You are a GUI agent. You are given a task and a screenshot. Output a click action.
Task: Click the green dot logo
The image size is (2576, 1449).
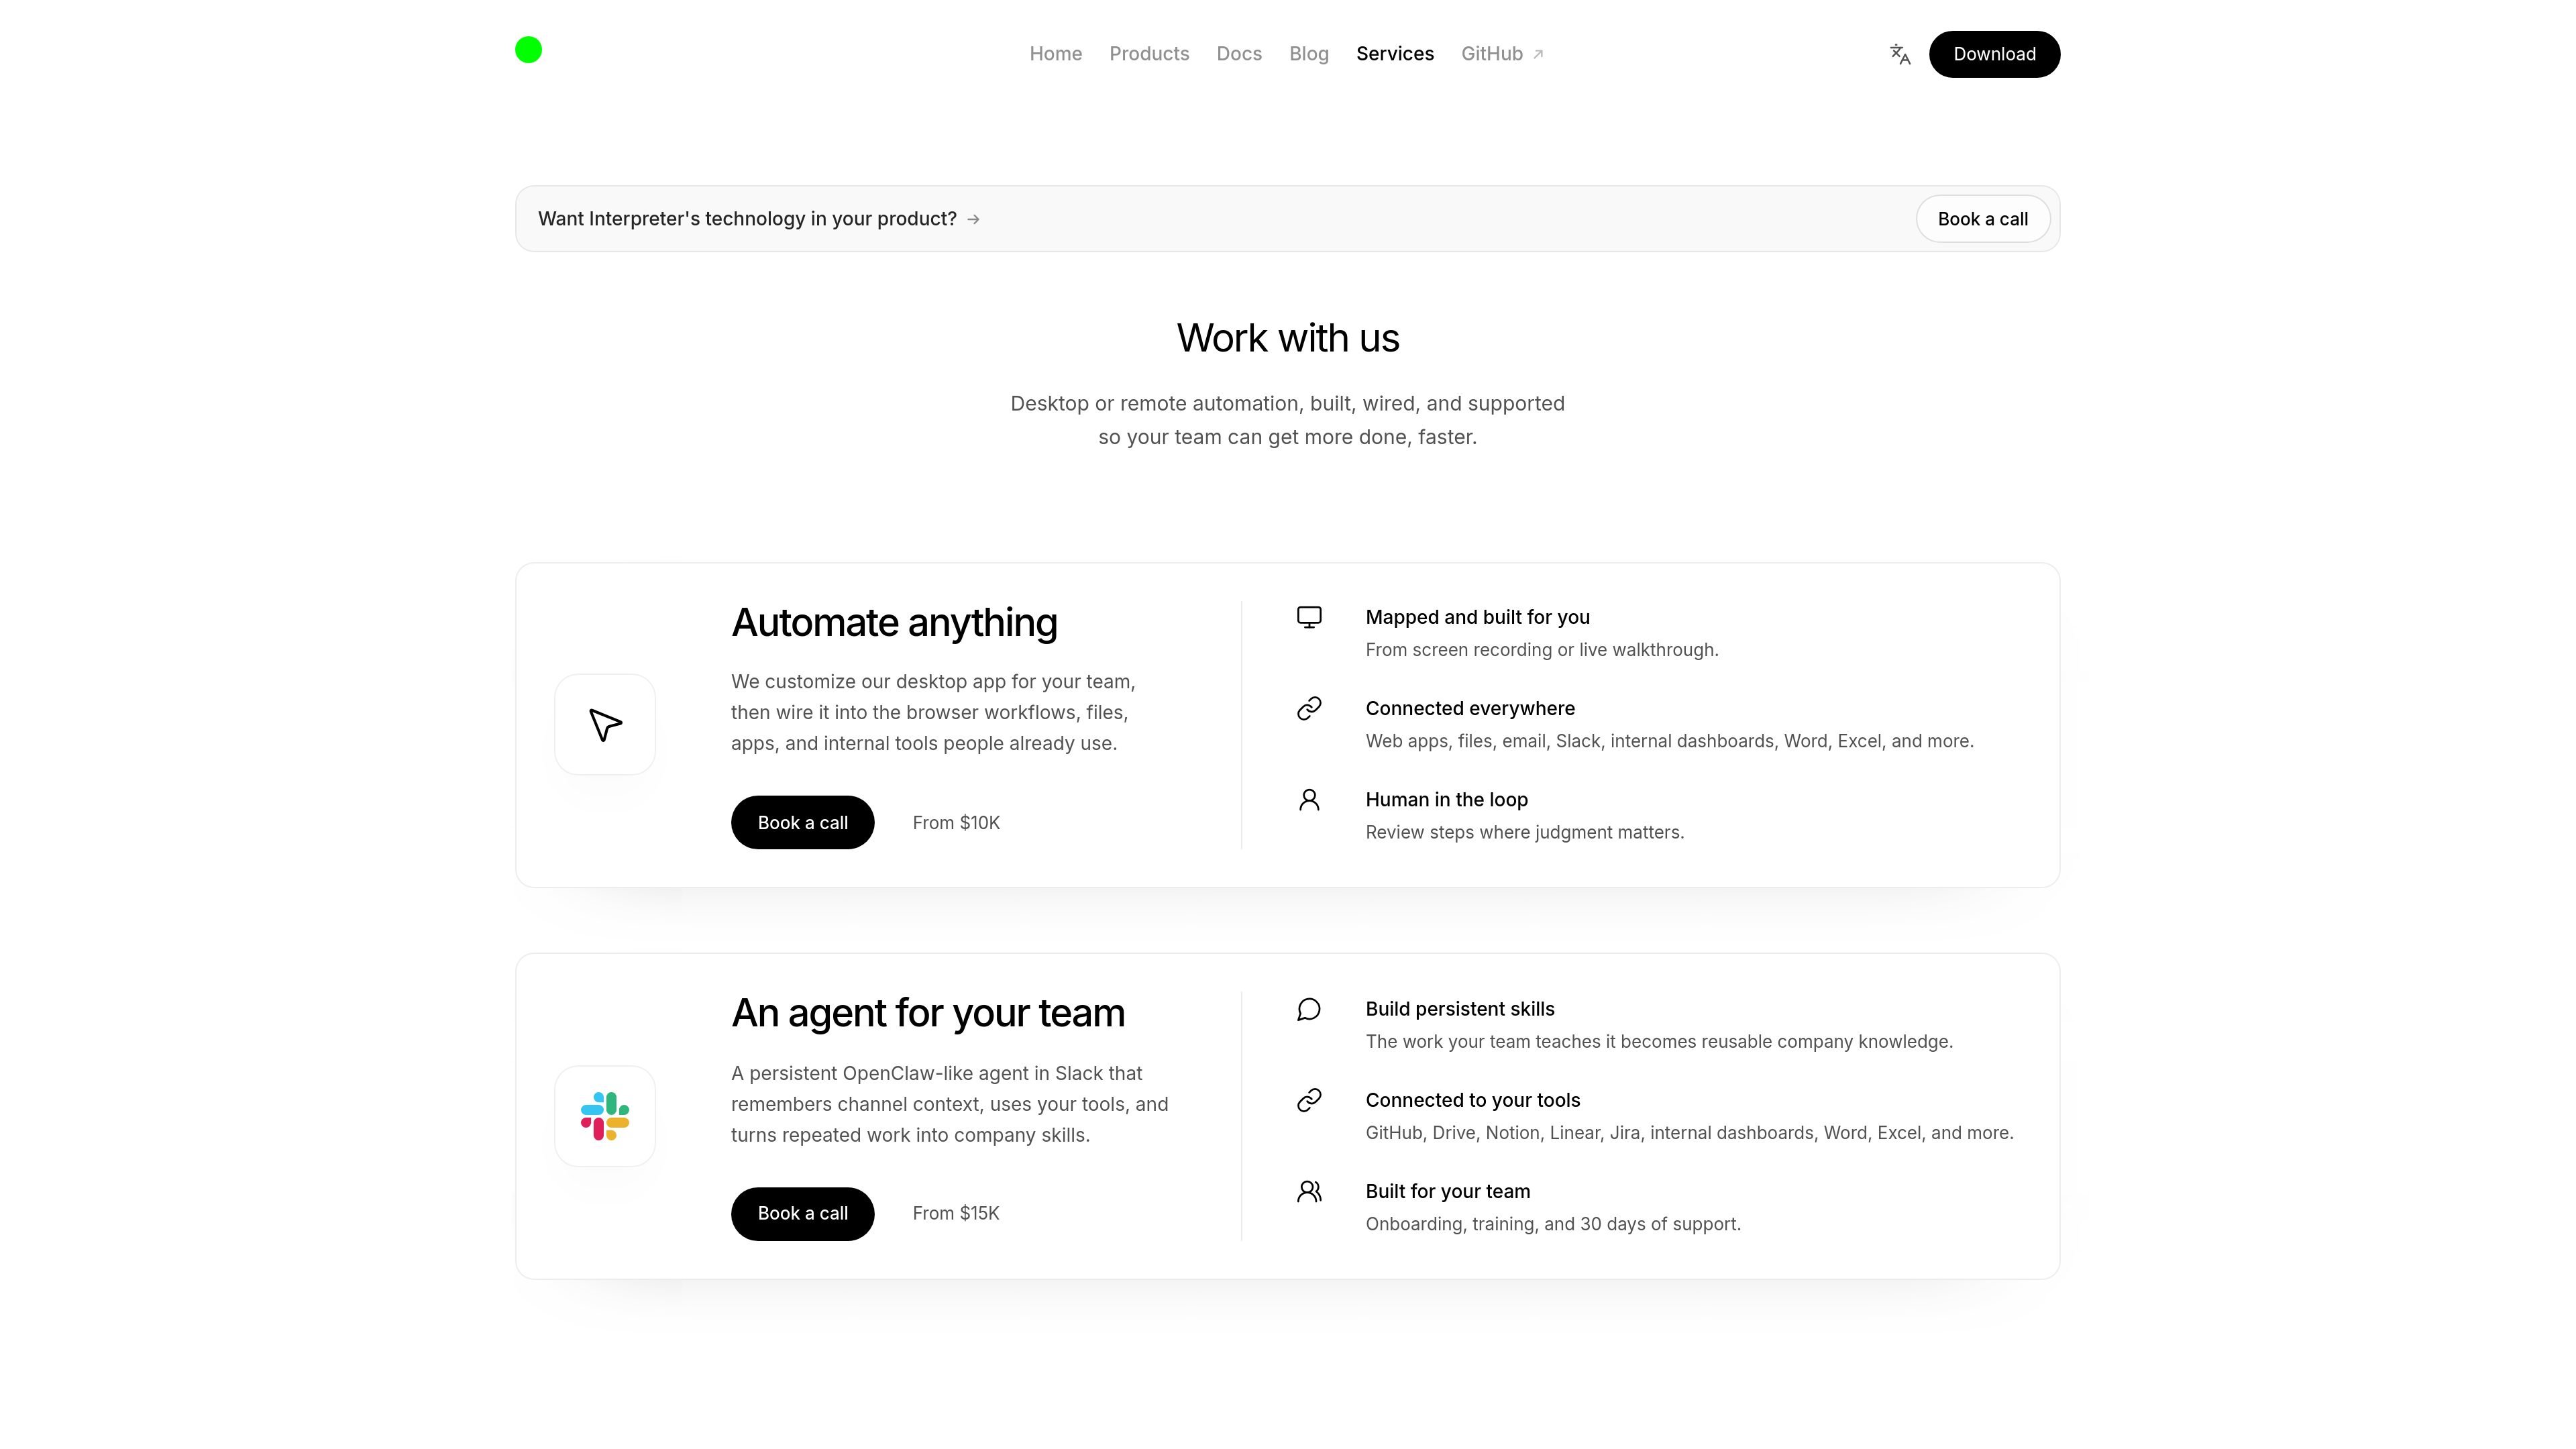(528, 49)
